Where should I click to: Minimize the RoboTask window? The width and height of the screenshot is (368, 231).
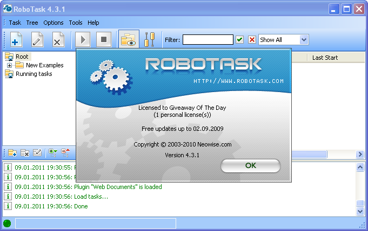(334, 9)
